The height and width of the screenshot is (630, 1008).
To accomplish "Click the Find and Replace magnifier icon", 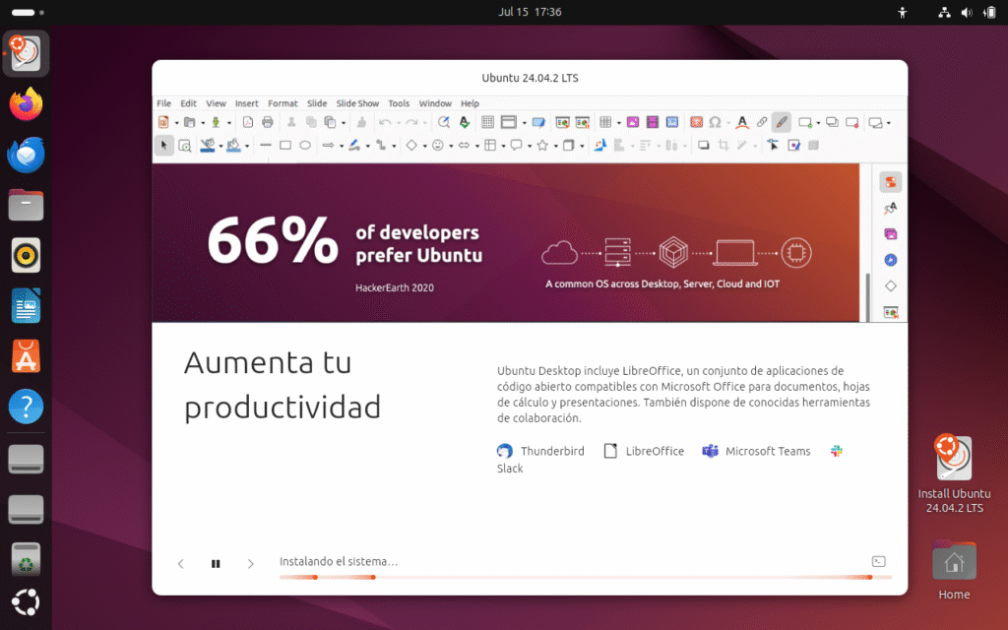I will pos(444,122).
